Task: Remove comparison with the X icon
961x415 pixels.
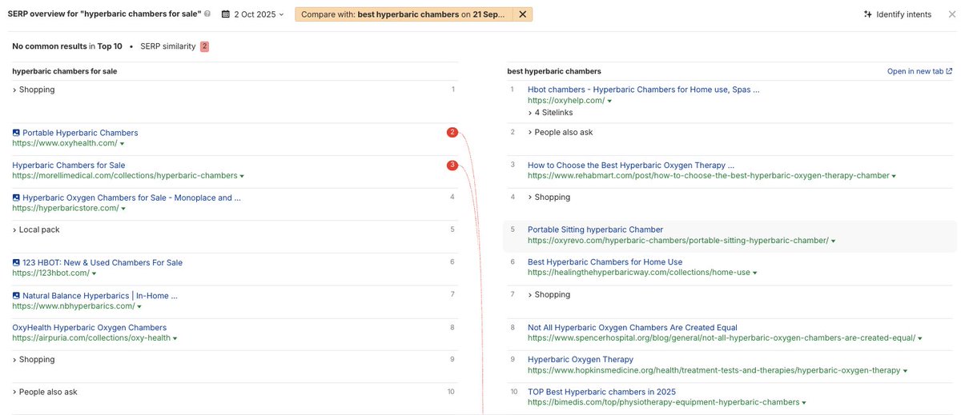Action: tap(523, 14)
